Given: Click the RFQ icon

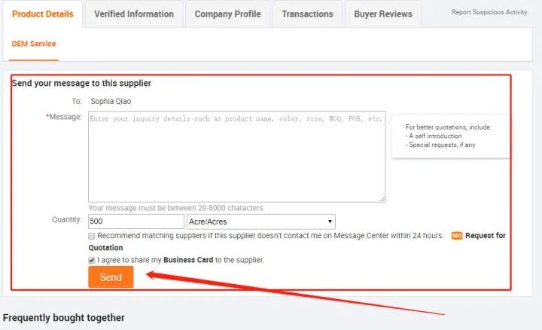Looking at the screenshot, I should (x=457, y=236).
